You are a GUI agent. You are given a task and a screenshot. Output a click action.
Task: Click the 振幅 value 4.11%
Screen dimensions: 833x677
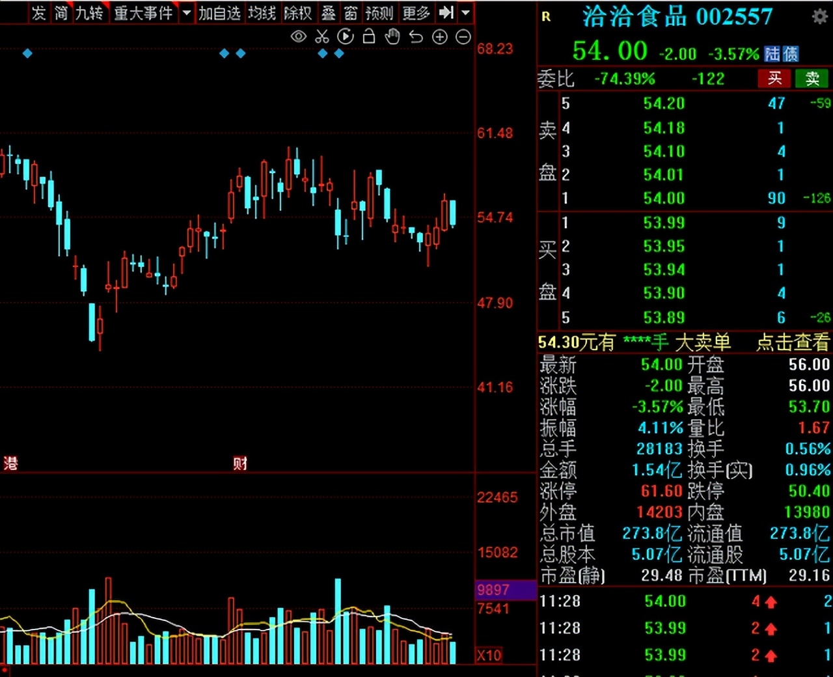(661, 427)
